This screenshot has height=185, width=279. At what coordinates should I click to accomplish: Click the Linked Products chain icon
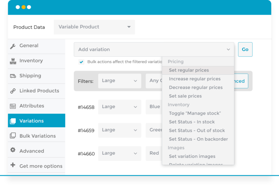[x=13, y=91]
